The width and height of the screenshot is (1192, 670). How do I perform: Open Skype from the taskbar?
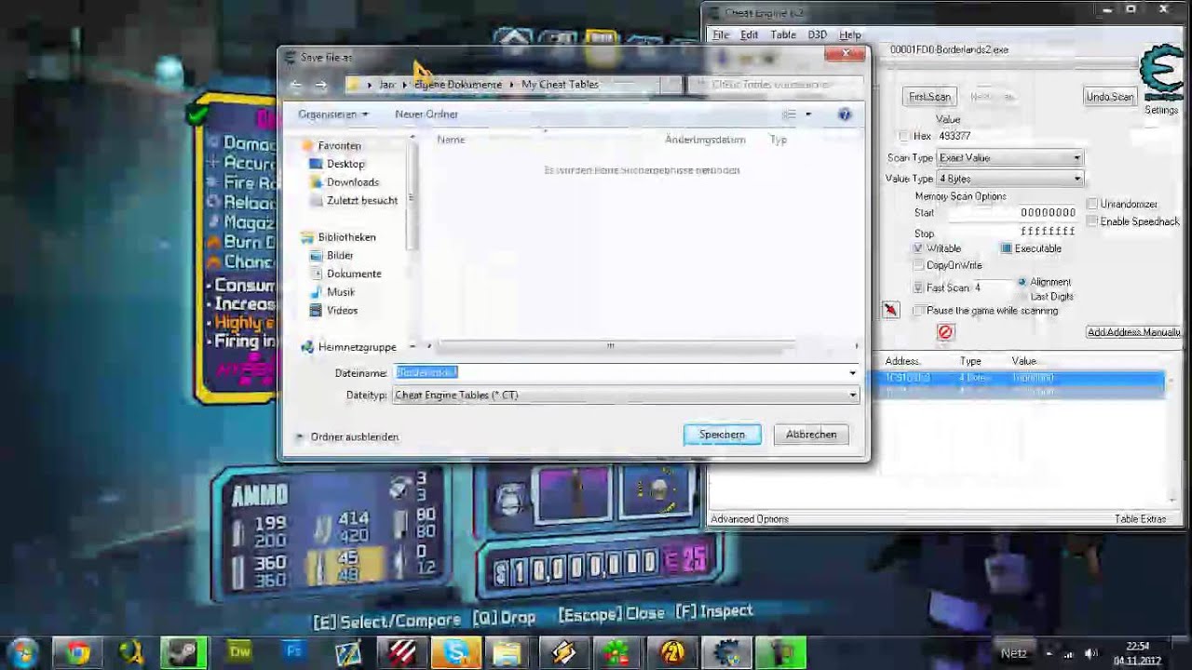456,652
